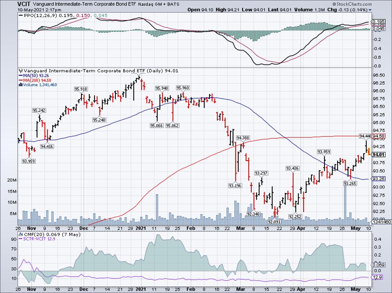Click the 95.242 price peak label
Viewport: 392px width, 293px height.
[x=39, y=110]
